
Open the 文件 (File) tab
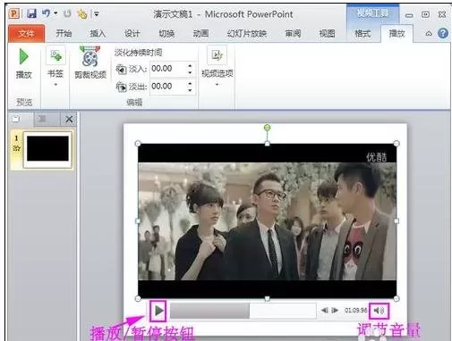point(27,34)
